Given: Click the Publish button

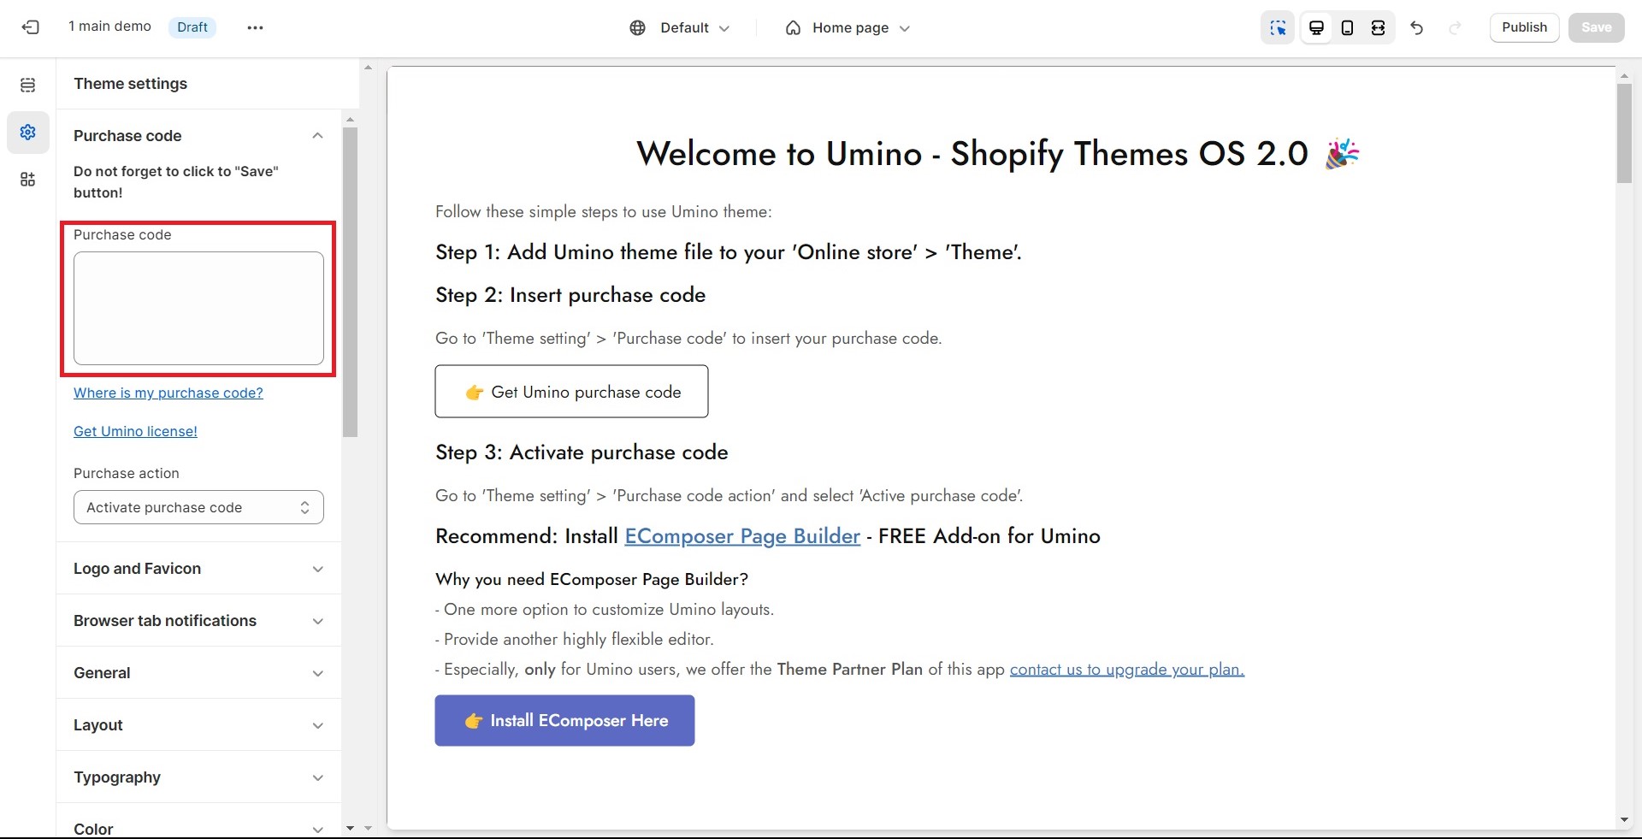Looking at the screenshot, I should (x=1524, y=27).
